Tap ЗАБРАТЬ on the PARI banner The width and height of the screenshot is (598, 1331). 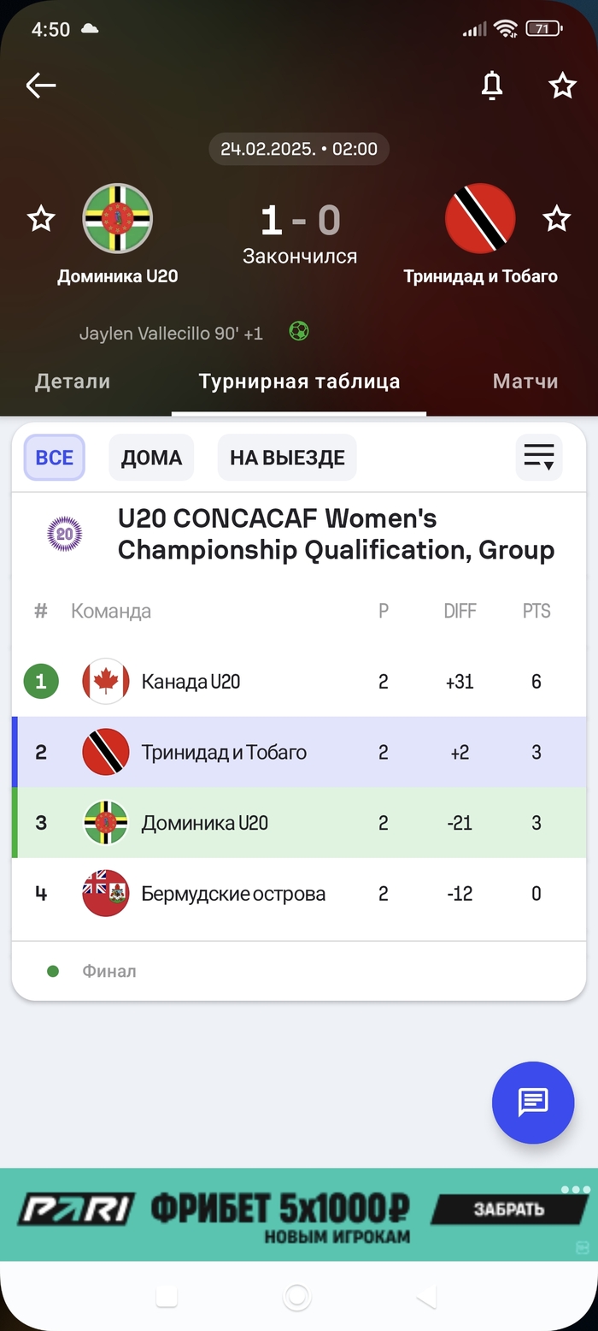point(509,1210)
